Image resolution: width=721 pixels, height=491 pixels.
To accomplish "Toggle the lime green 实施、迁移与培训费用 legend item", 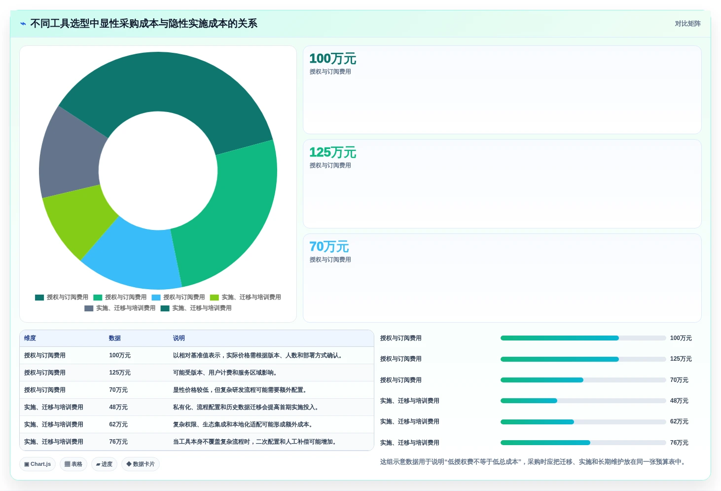I will coord(245,298).
